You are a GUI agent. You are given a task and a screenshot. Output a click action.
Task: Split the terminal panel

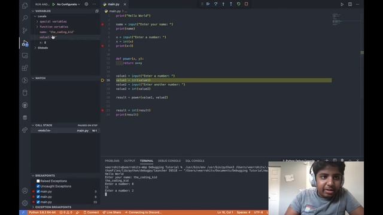tap(335, 161)
